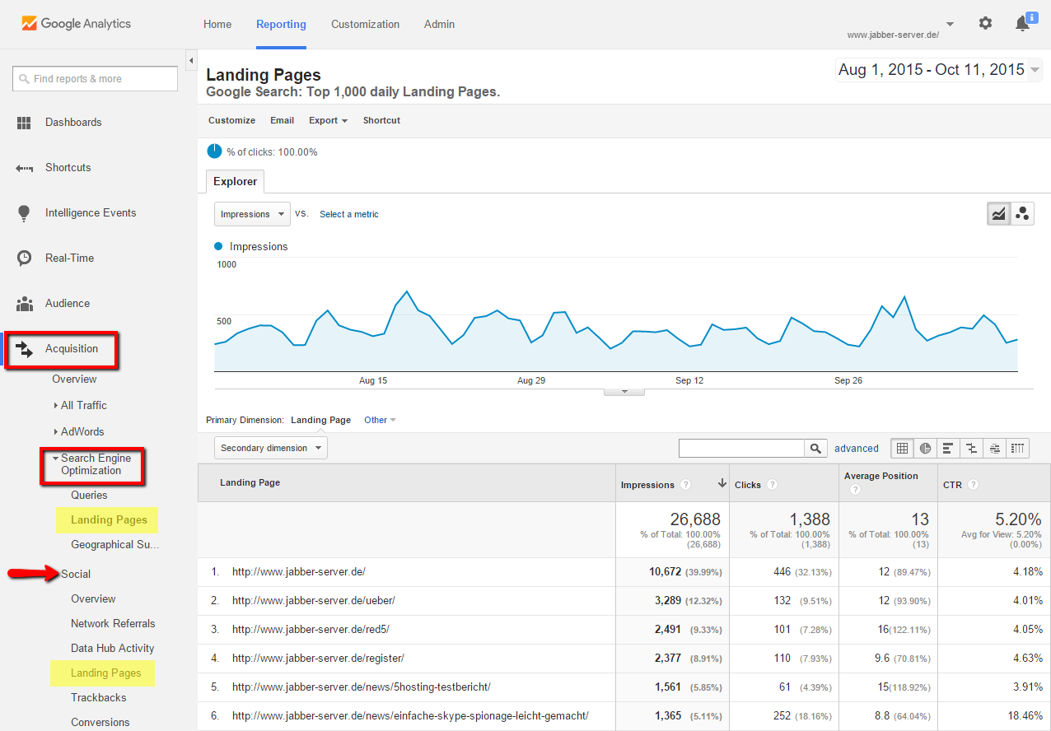Open Social section in sidebar
The image size is (1051, 731).
click(x=76, y=574)
